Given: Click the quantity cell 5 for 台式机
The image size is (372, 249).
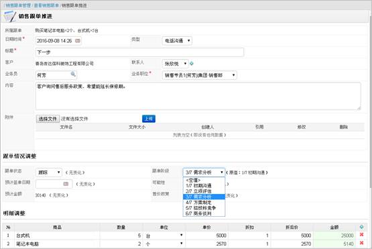Looking at the screenshot, I should tap(121, 236).
